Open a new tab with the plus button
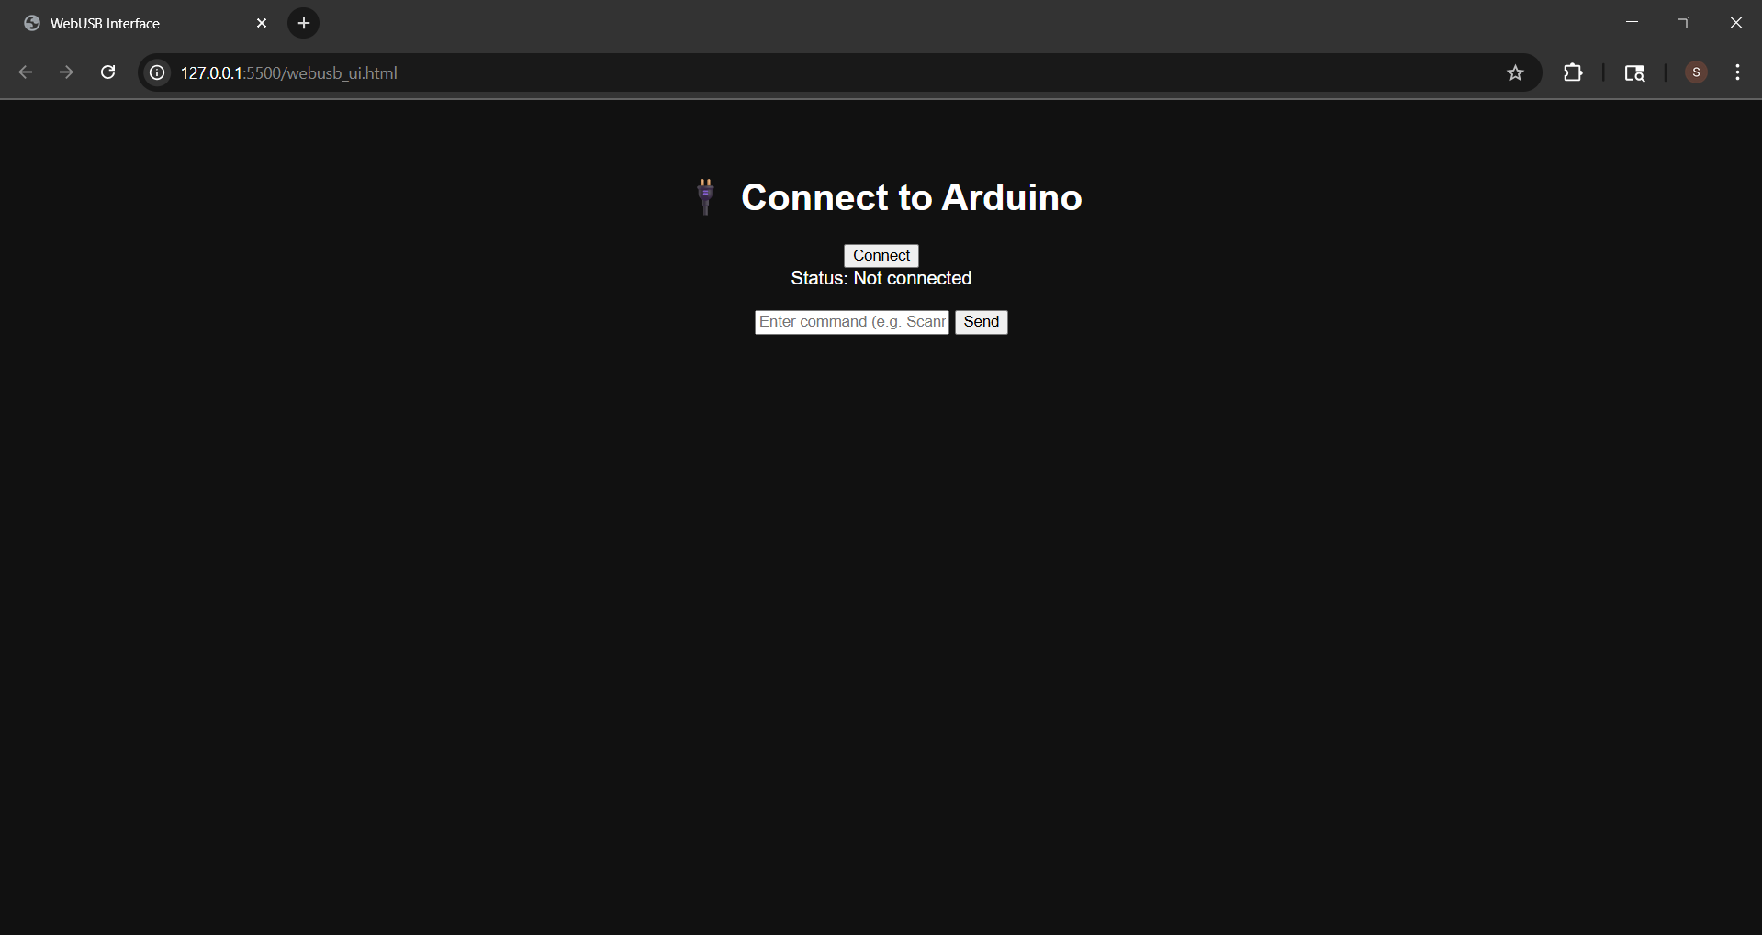The height and width of the screenshot is (935, 1762). pos(304,23)
